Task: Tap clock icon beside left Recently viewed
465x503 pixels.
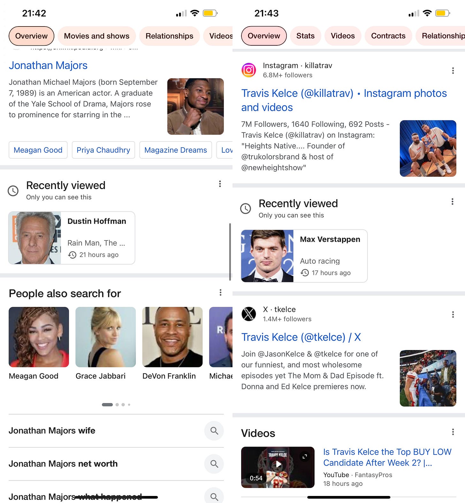Action: (13, 191)
